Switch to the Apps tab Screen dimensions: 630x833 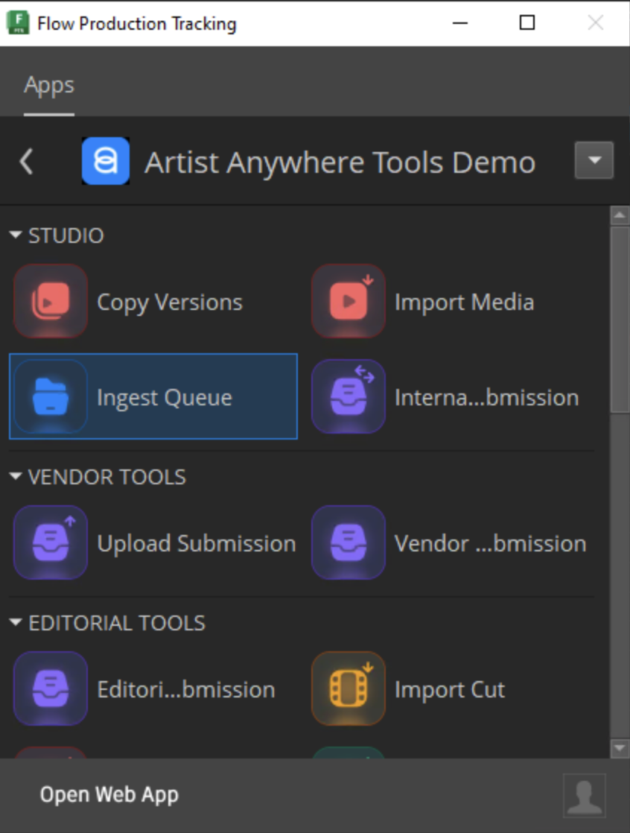pyautogui.click(x=49, y=85)
